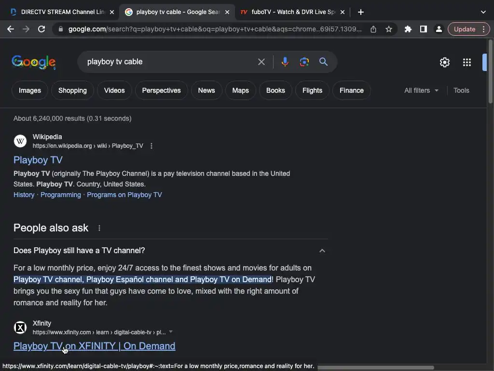
Task: Filter results by Shopping
Action: coord(72,90)
